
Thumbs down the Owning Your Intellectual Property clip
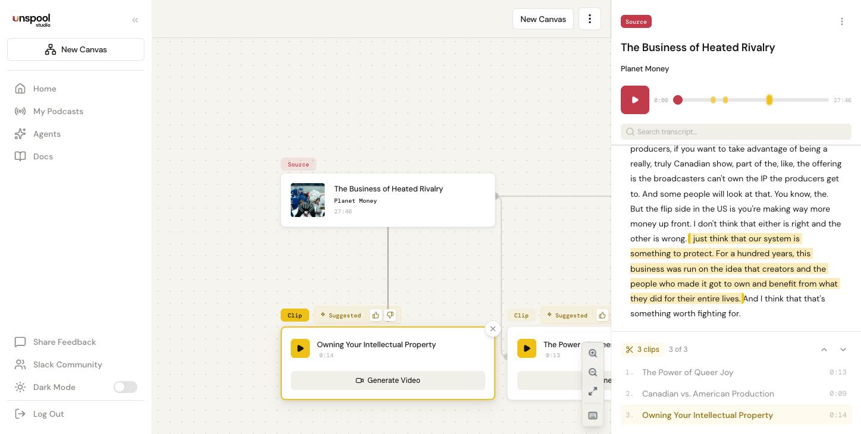tap(390, 315)
